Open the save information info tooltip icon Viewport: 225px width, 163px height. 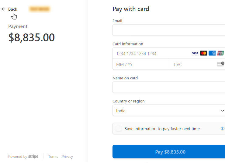click(223, 129)
